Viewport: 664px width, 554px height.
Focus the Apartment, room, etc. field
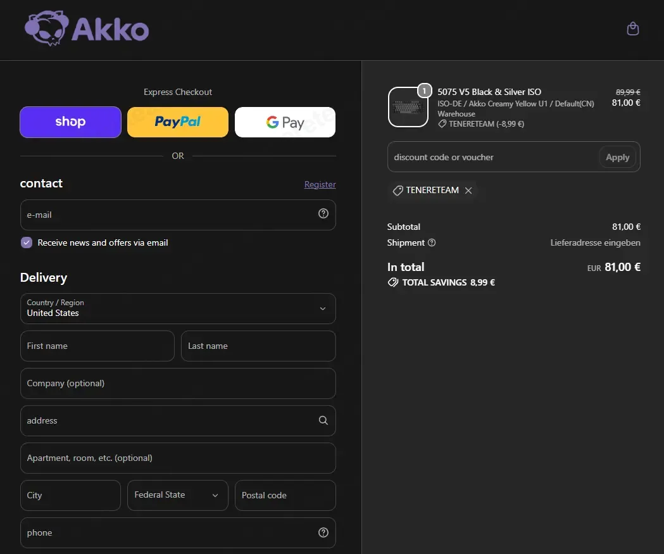[178, 458]
